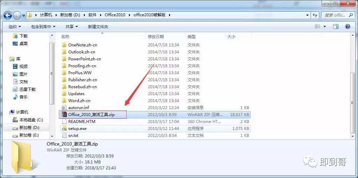The height and width of the screenshot is (178, 358).
Task: Change view with the view icon
Action: (x=317, y=27)
